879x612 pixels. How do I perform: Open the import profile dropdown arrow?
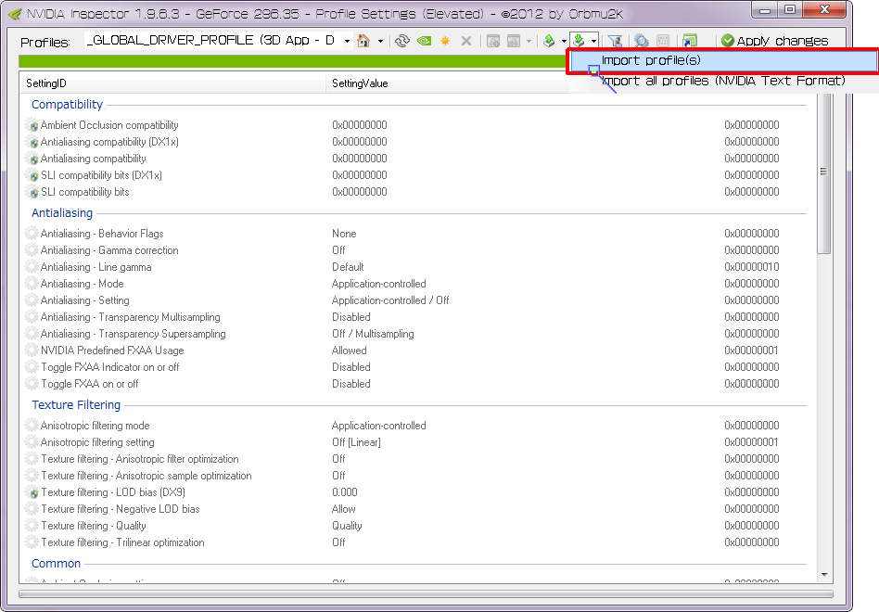[593, 41]
